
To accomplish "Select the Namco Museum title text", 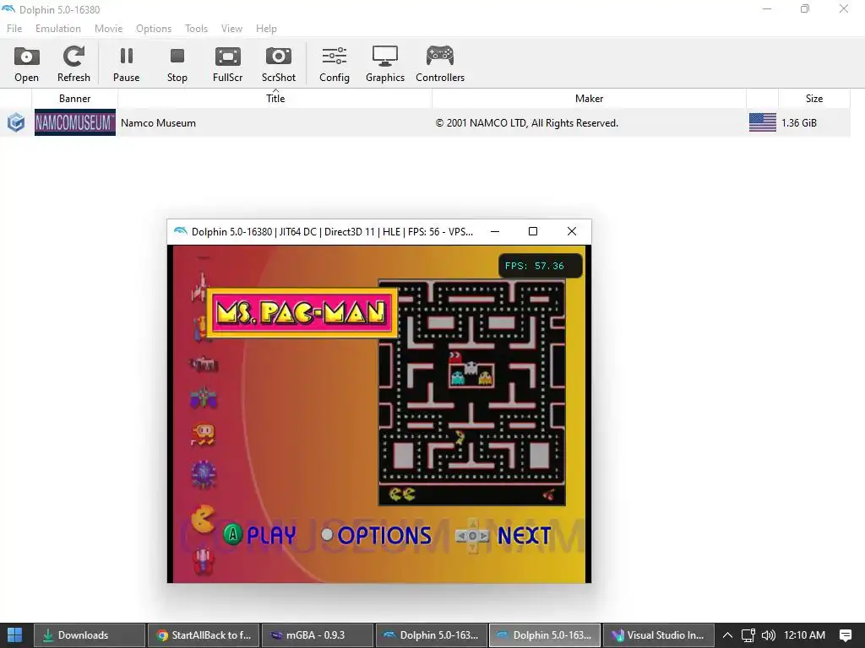I will (158, 123).
